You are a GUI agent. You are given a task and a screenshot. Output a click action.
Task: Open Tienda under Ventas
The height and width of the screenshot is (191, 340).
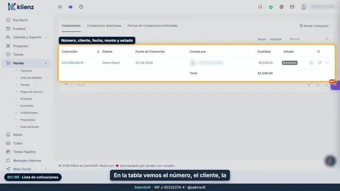coord(25,85)
